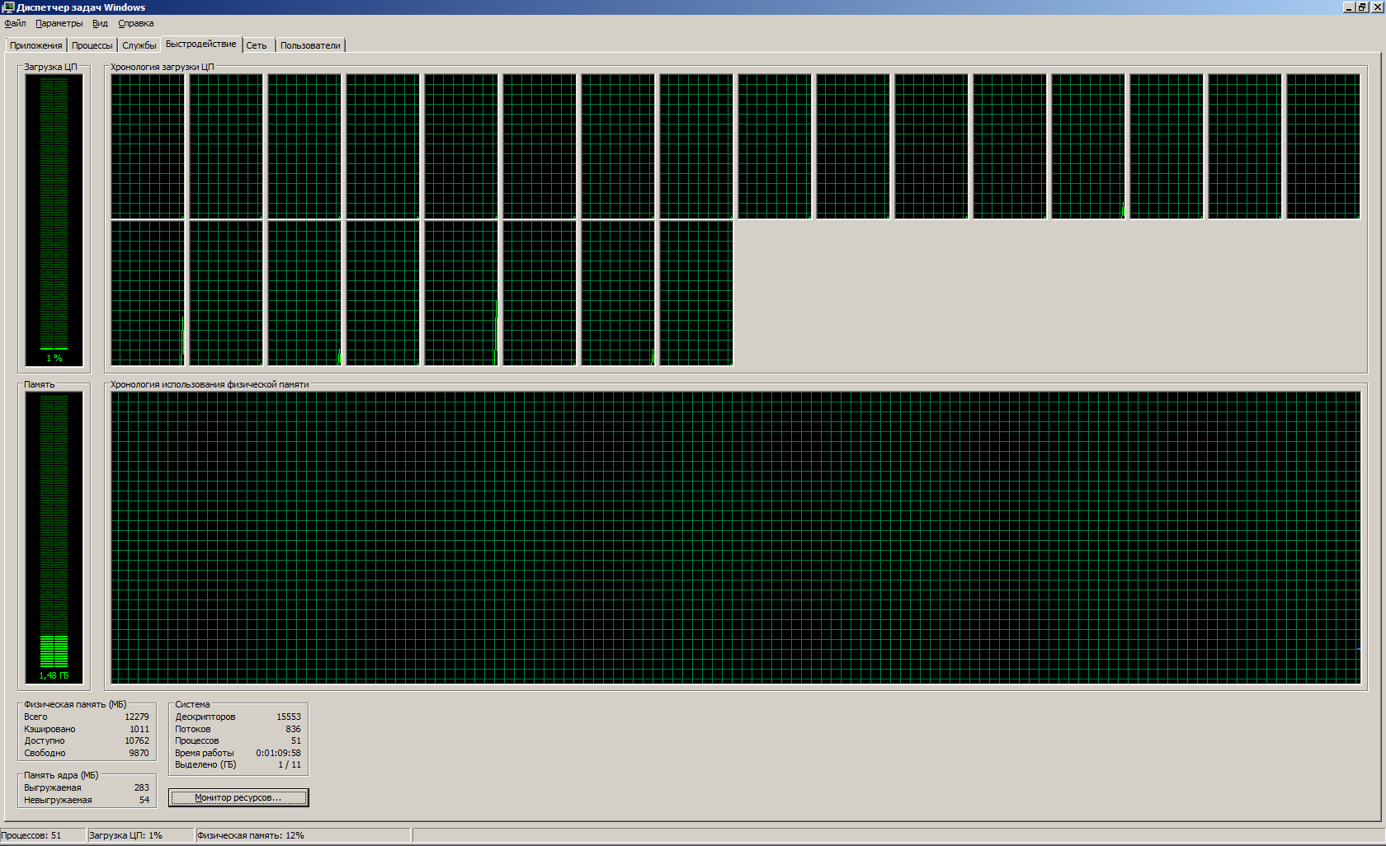Select the Быстродействие tab
The height and width of the screenshot is (846, 1386).
tap(200, 45)
